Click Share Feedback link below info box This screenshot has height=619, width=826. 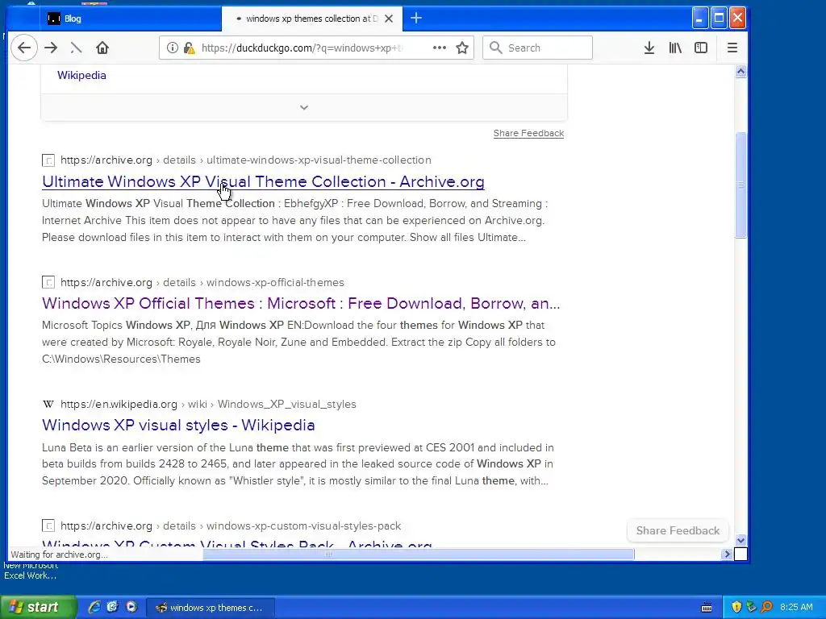[528, 133]
